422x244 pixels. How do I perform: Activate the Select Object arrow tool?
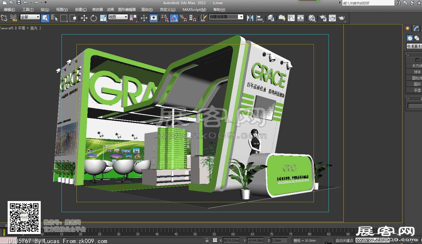click(x=45, y=18)
